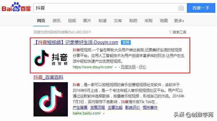Open https://www.douyin.com/ green URL
The image size is (217, 121).
(x=93, y=67)
